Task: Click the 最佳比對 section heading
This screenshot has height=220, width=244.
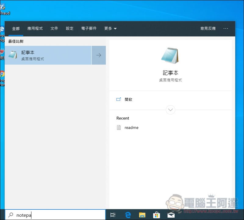Action: click(x=16, y=41)
